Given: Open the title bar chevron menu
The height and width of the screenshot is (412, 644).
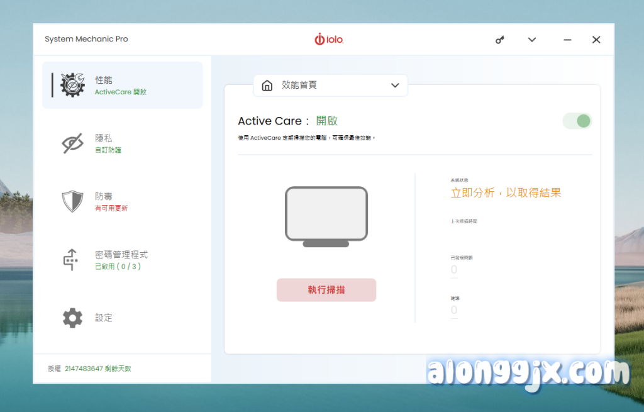Looking at the screenshot, I should pyautogui.click(x=532, y=40).
